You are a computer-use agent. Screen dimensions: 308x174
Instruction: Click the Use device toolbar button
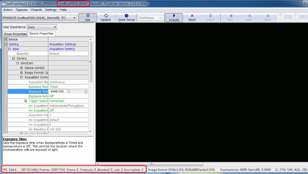[x=88, y=18]
